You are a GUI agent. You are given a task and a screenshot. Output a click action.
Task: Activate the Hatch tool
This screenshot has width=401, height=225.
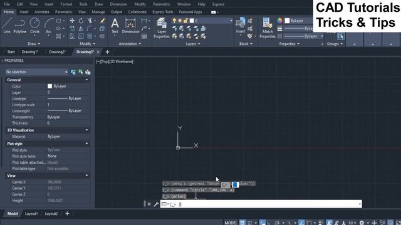coord(58,36)
